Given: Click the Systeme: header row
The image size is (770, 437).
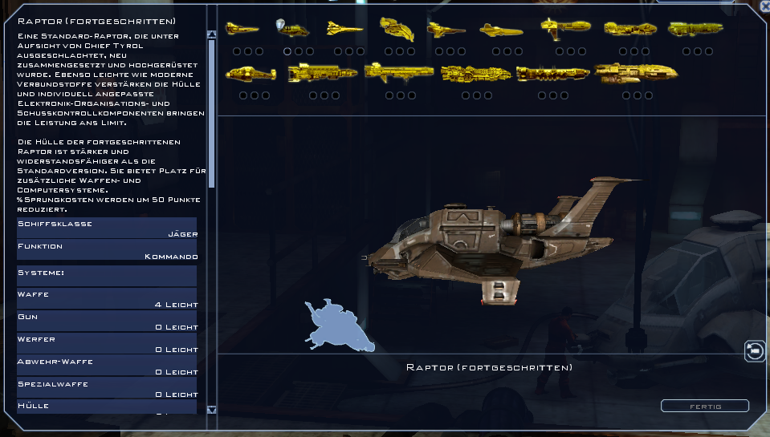Looking at the screenshot, I should 107,276.
